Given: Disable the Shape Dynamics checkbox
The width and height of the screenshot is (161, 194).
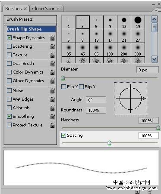Looking at the screenshot, I should [x=9, y=38].
